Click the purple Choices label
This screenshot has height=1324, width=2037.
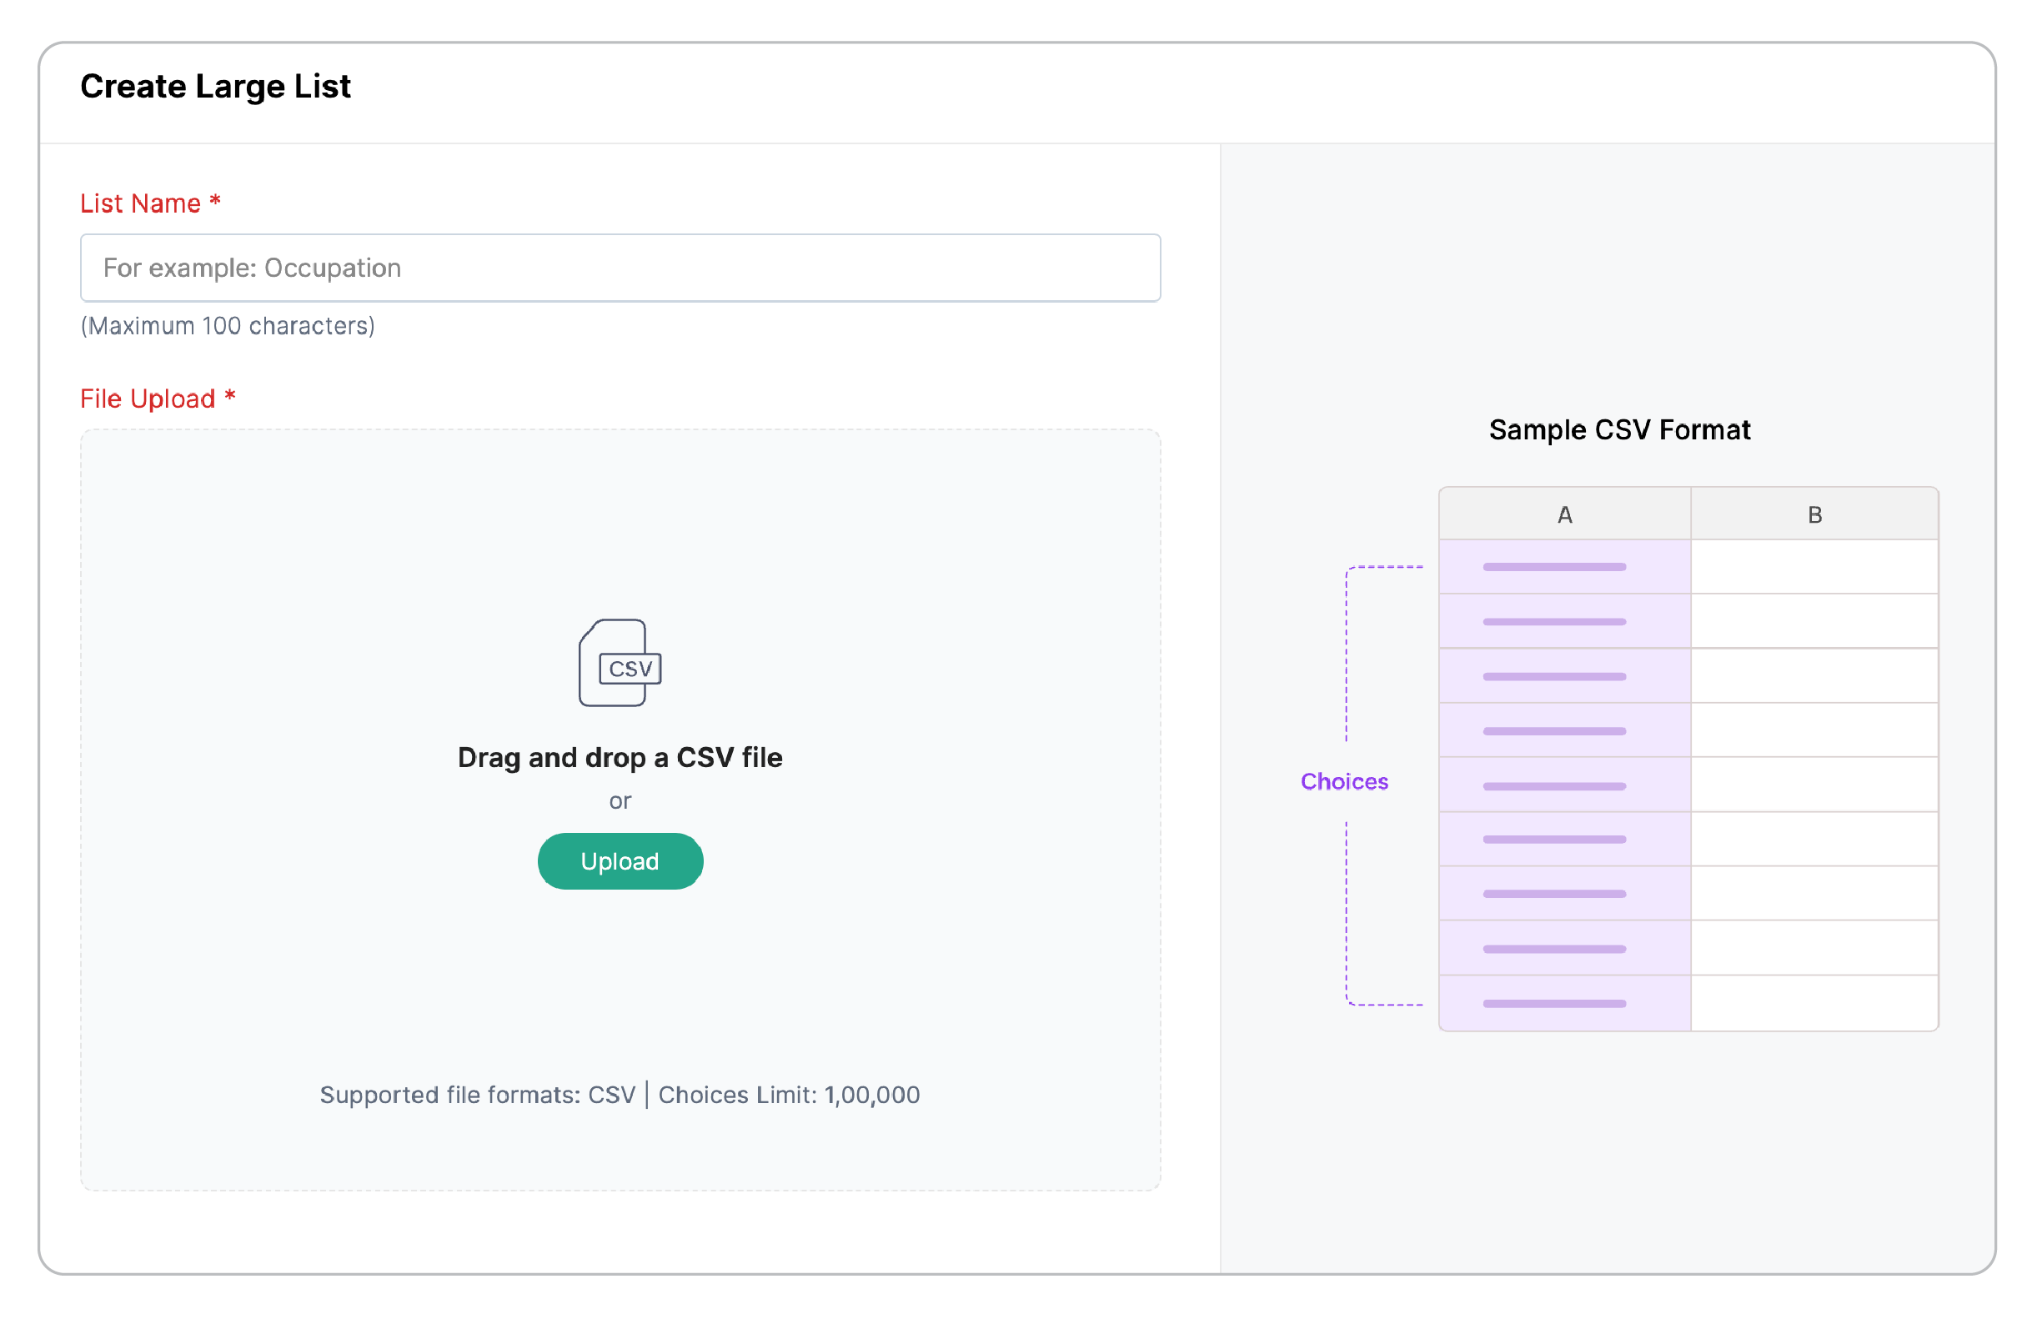tap(1344, 781)
